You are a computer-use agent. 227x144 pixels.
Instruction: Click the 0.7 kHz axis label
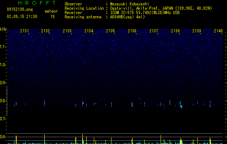3,119
